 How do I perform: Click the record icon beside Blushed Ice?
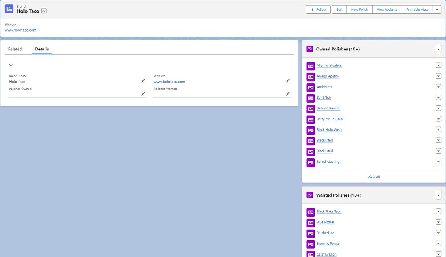pyautogui.click(x=311, y=234)
